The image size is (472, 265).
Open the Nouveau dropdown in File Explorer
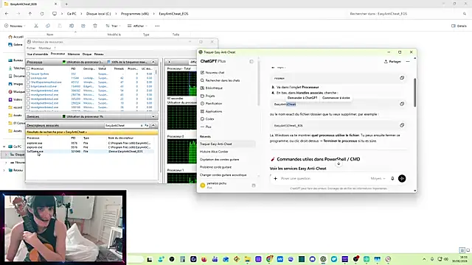point(15,26)
